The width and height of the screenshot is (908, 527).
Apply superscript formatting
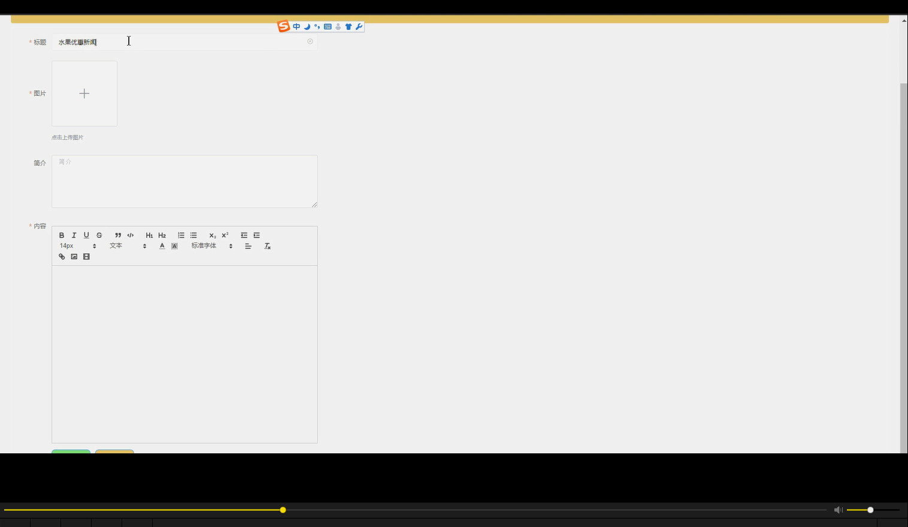[x=225, y=235]
